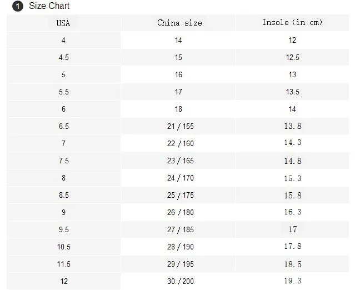Select insole value 13 cell

(x=292, y=74)
